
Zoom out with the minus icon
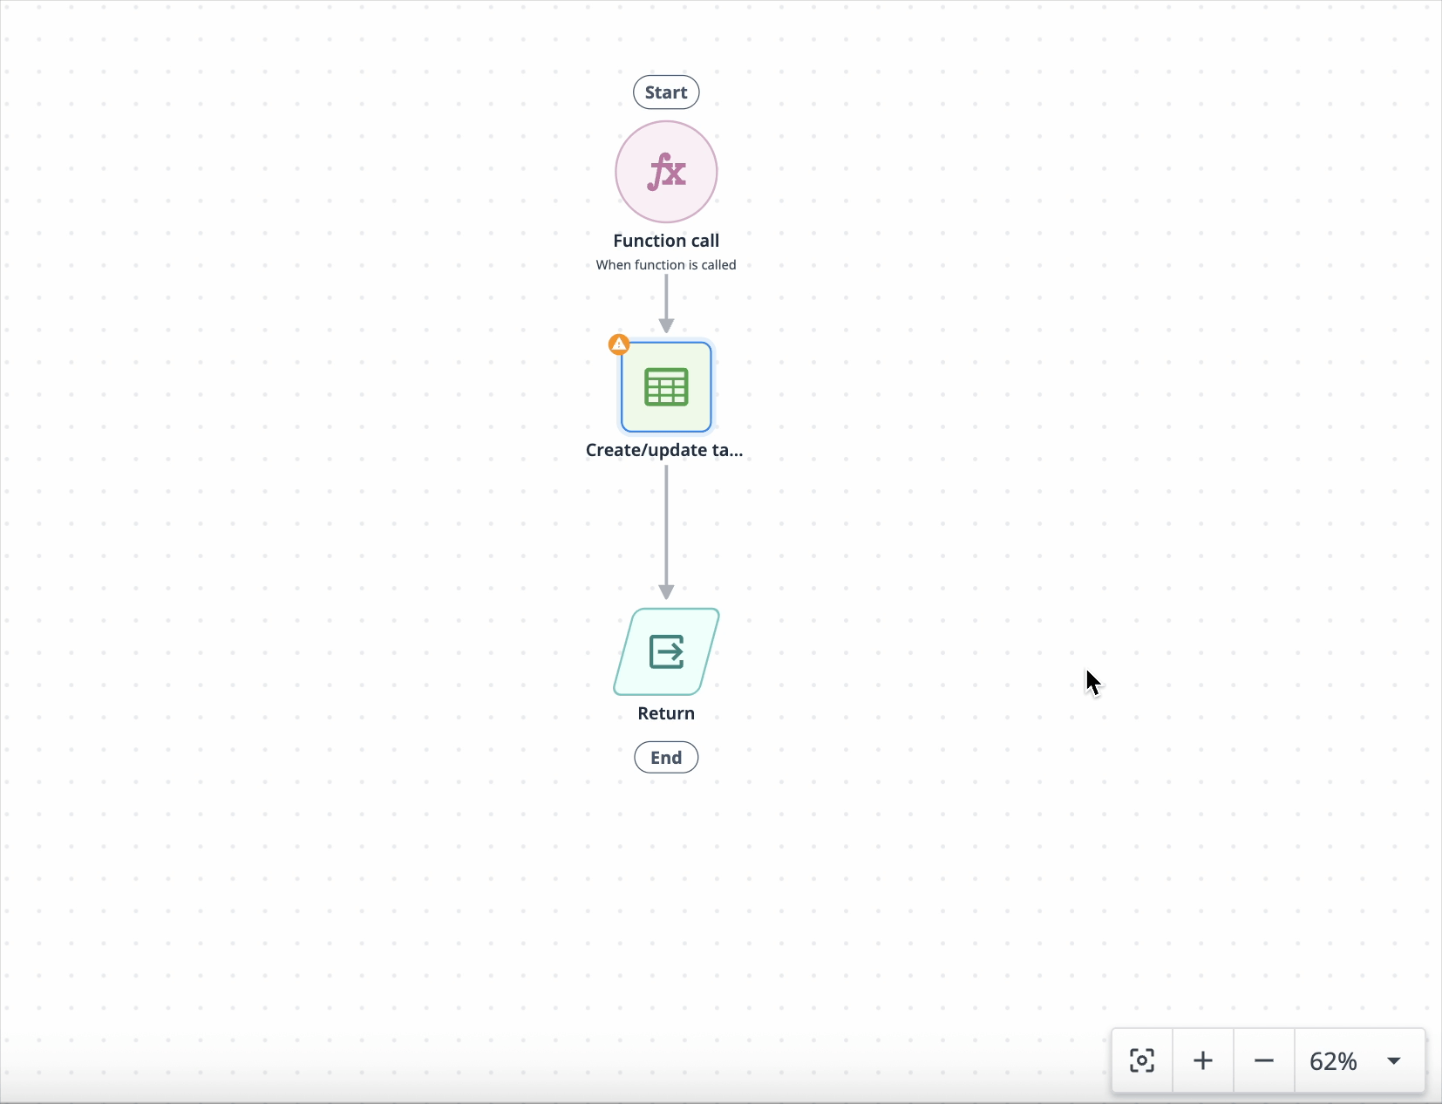click(x=1264, y=1060)
